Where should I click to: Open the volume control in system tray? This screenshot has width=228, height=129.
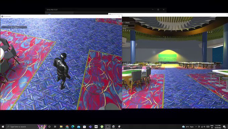click(x=204, y=127)
